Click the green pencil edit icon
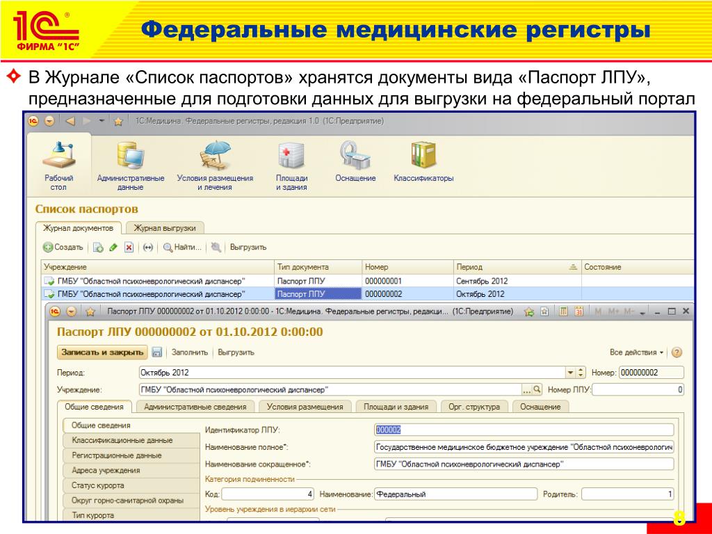Screen dimensions: 712x534 [x=113, y=248]
